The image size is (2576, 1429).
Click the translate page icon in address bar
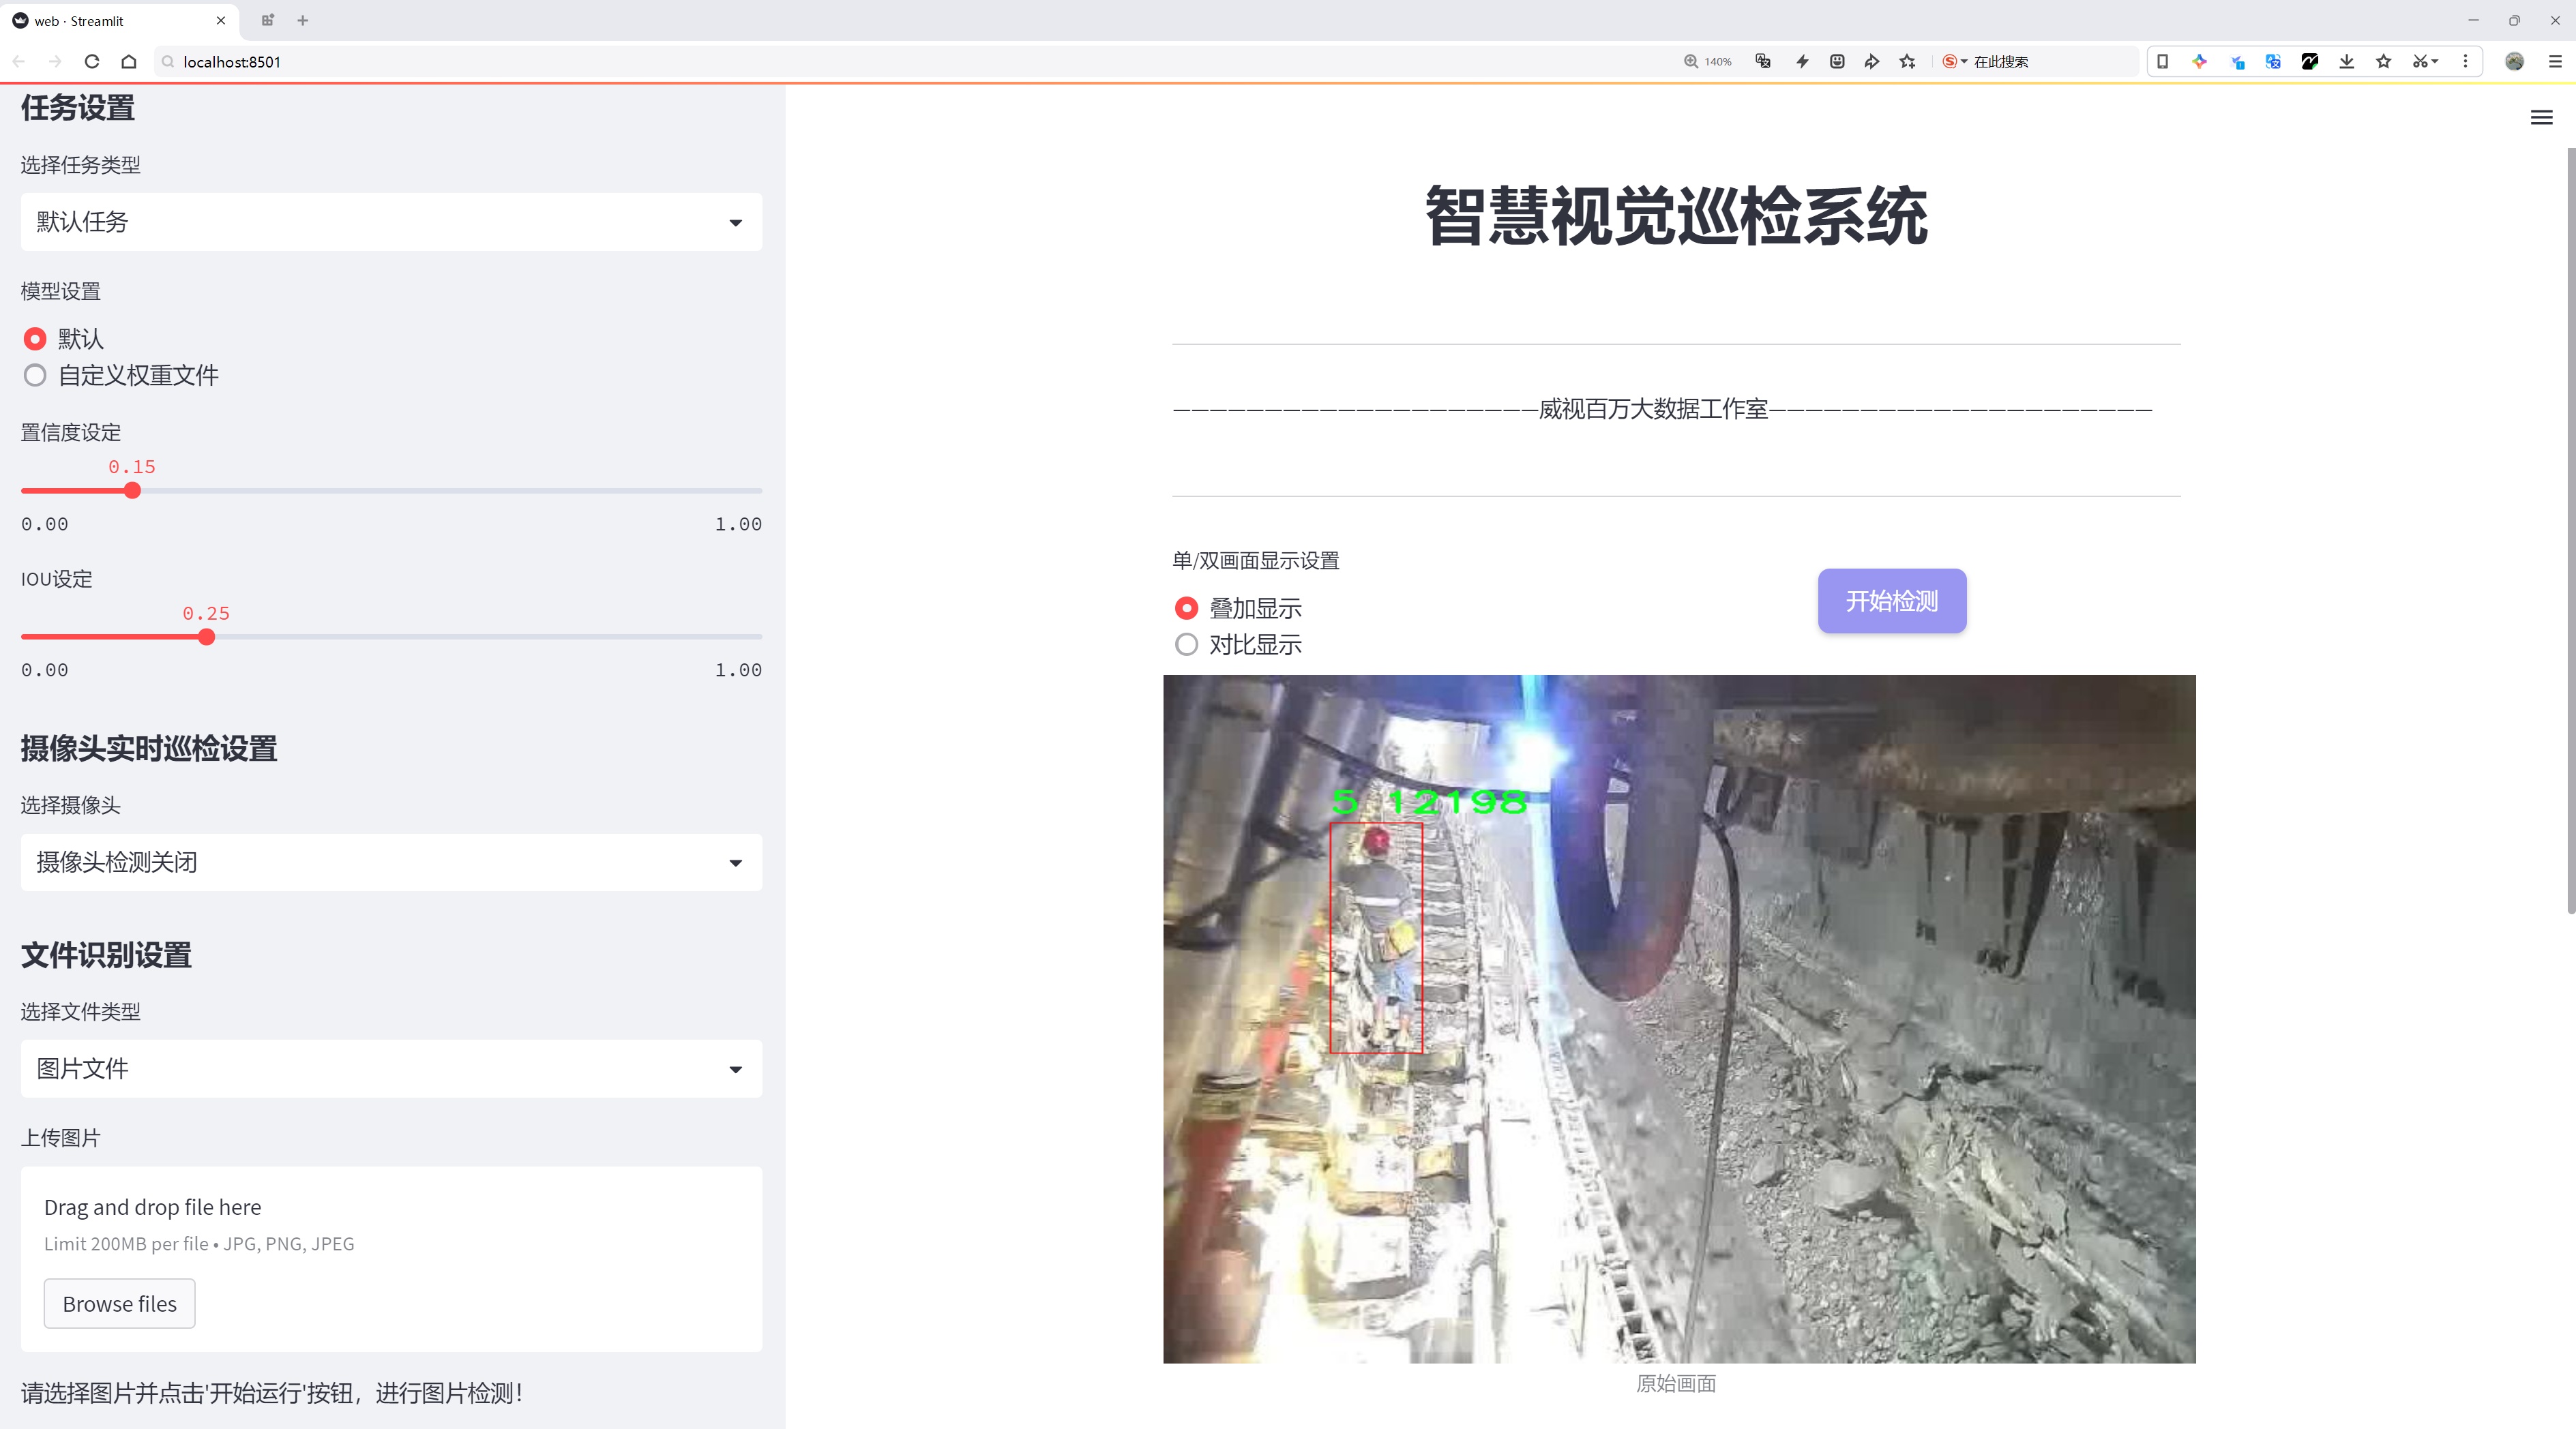click(1763, 62)
